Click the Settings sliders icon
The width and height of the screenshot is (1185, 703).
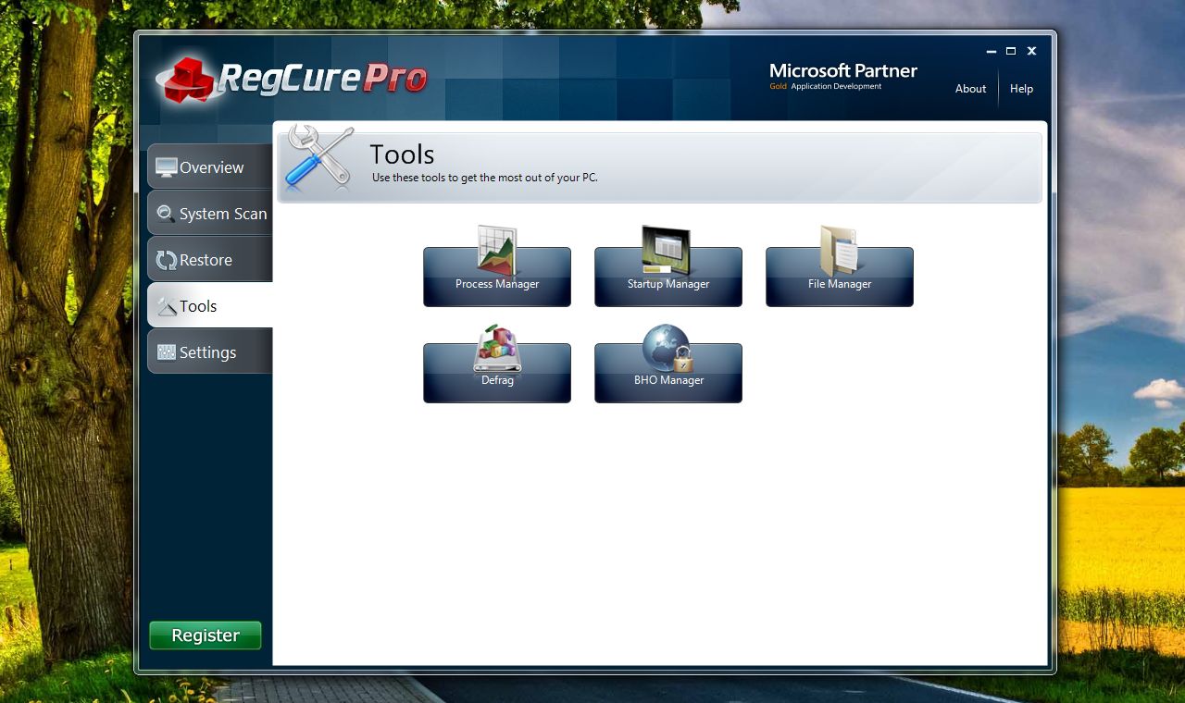point(167,352)
